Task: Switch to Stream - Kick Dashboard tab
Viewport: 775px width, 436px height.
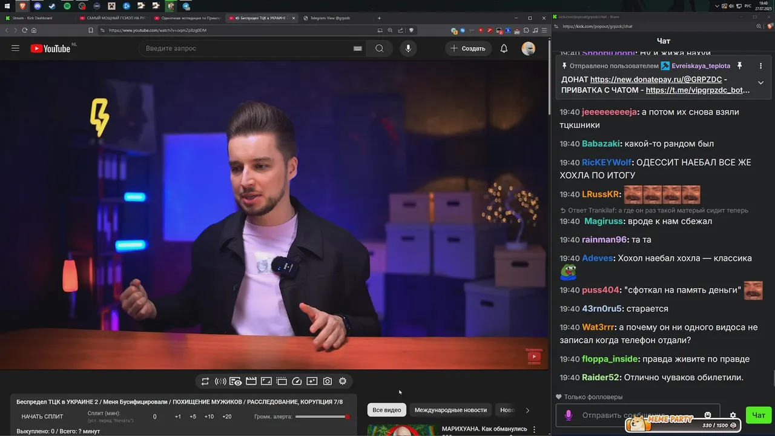Action: coord(39,18)
